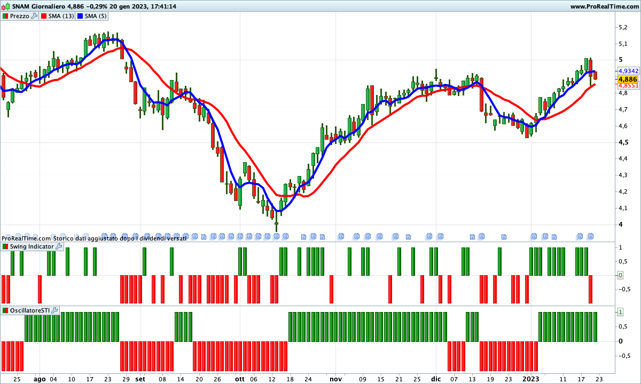
Task: Click the 5,2 price axis value
Action: click(623, 27)
